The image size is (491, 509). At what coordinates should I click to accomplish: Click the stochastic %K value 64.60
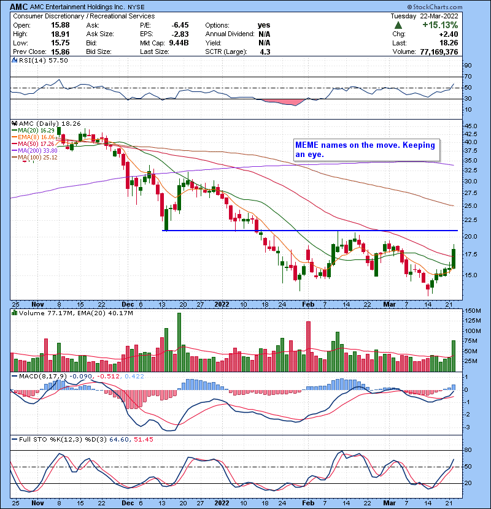118,440
